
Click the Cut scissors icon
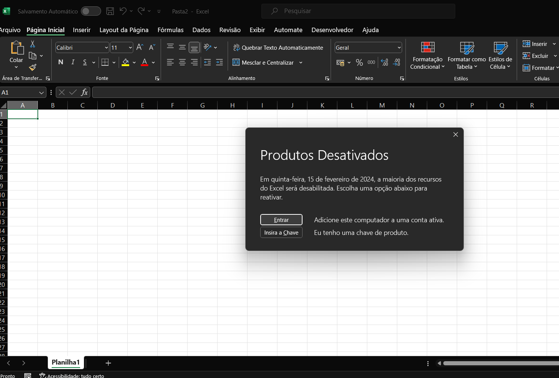[x=33, y=44]
